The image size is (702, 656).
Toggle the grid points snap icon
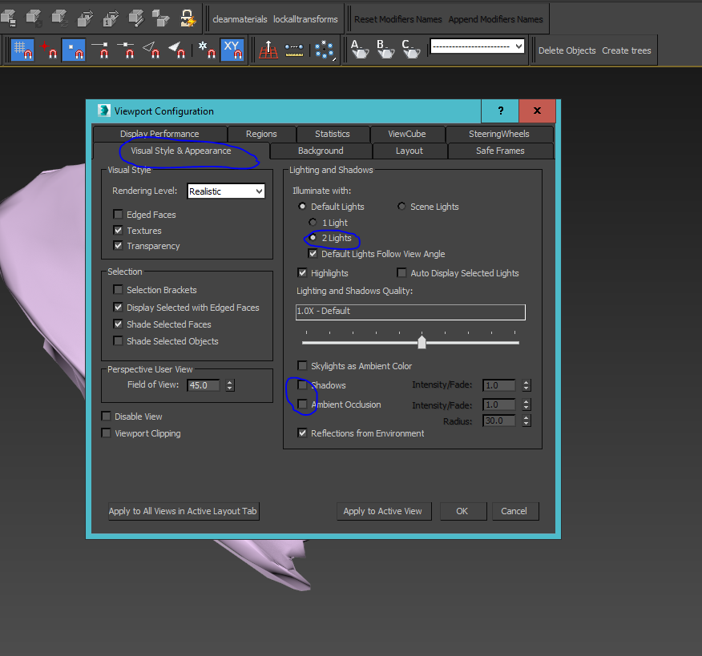[x=22, y=50]
